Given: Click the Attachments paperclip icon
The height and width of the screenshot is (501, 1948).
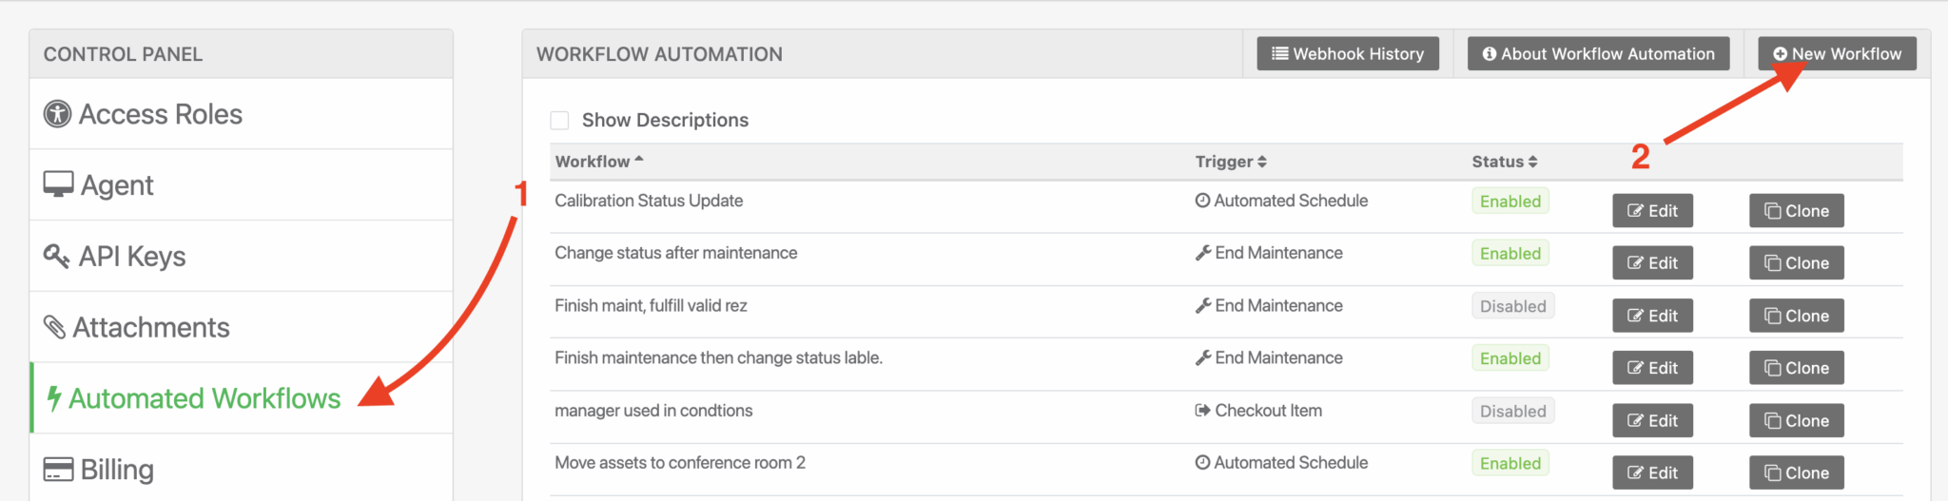Looking at the screenshot, I should click(x=55, y=327).
